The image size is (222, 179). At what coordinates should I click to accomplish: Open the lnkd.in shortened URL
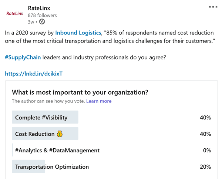(x=34, y=74)
